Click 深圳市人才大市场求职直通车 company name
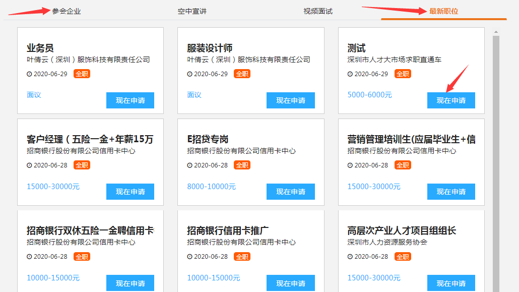 (394, 60)
